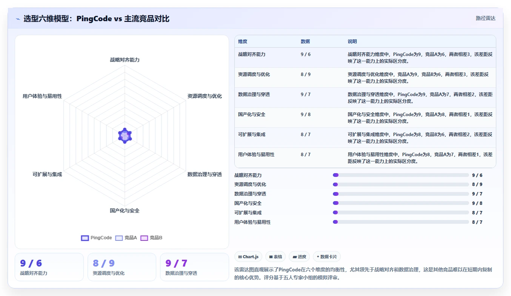Image resolution: width=511 pixels, height=296 pixels.
Task: Click the 可扩展与集成 progress bar
Action: (x=401, y=213)
